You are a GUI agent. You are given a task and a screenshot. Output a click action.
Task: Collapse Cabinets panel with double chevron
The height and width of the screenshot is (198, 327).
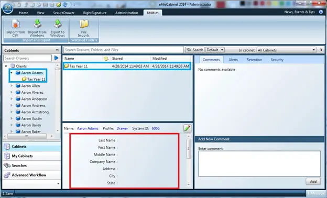pos(57,50)
